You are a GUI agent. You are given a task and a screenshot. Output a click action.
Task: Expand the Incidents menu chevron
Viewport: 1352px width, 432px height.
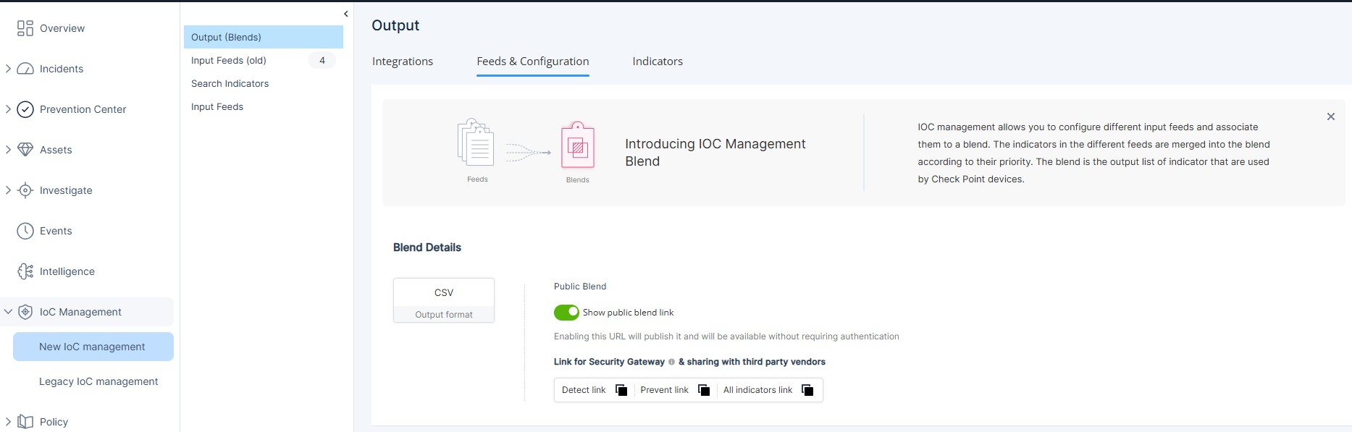coord(8,69)
